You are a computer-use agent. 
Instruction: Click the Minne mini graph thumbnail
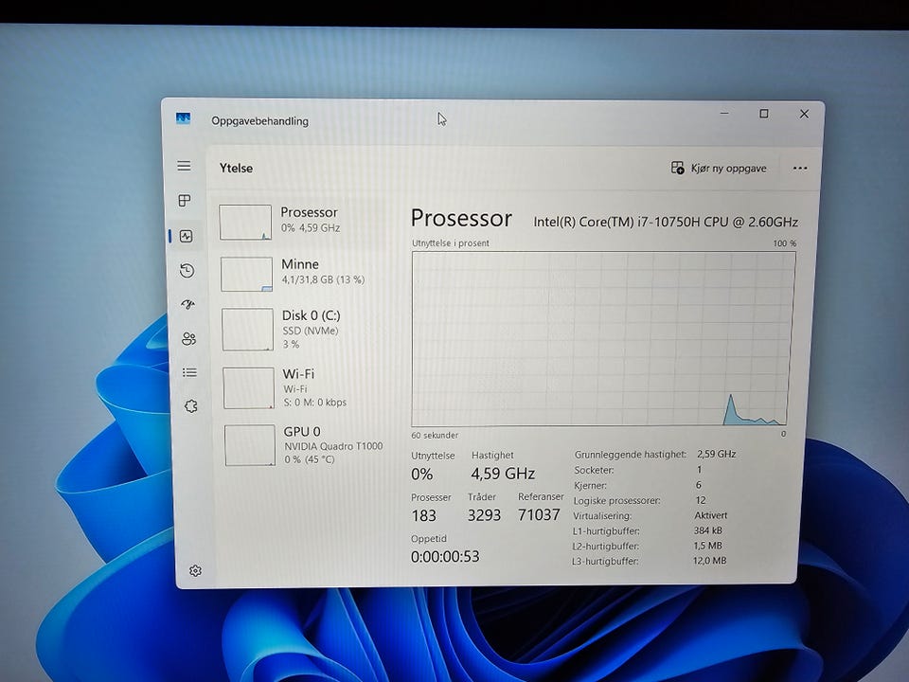point(246,275)
